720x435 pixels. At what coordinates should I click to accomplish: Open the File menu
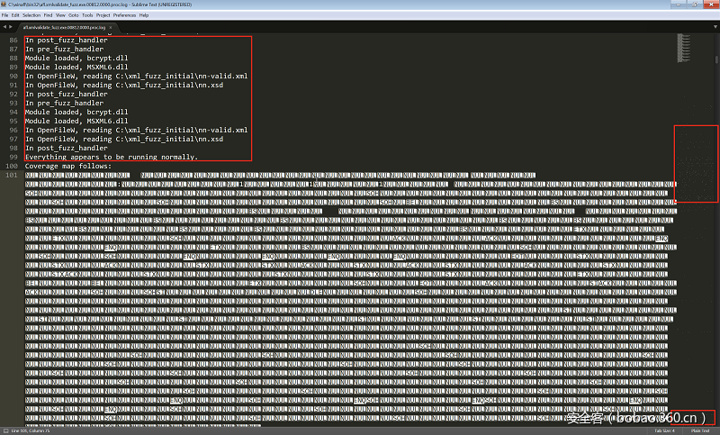4,15
